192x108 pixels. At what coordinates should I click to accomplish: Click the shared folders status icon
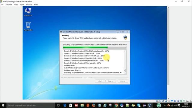coord(169,101)
